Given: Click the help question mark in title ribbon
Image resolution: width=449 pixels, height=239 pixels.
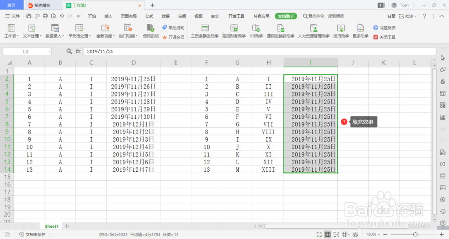Looking at the screenshot, I should (424, 16).
